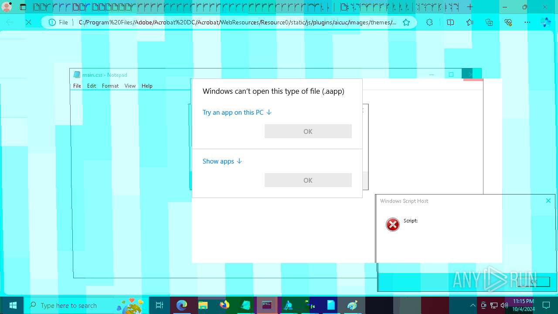Open Edge collections icon

(x=489, y=22)
